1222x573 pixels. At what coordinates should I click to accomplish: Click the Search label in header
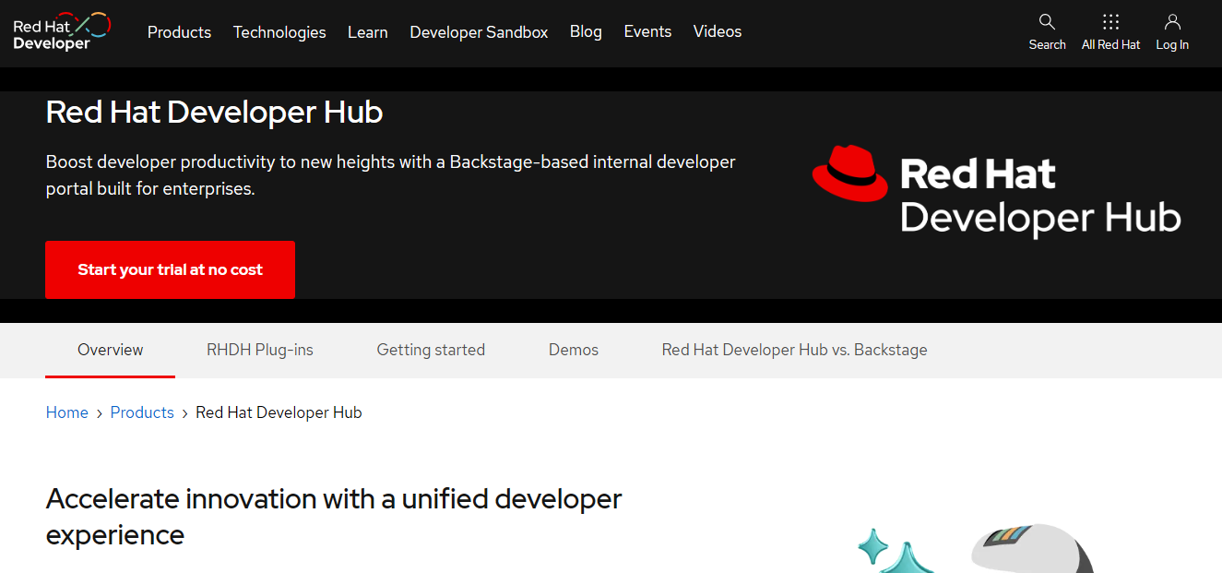tap(1047, 44)
